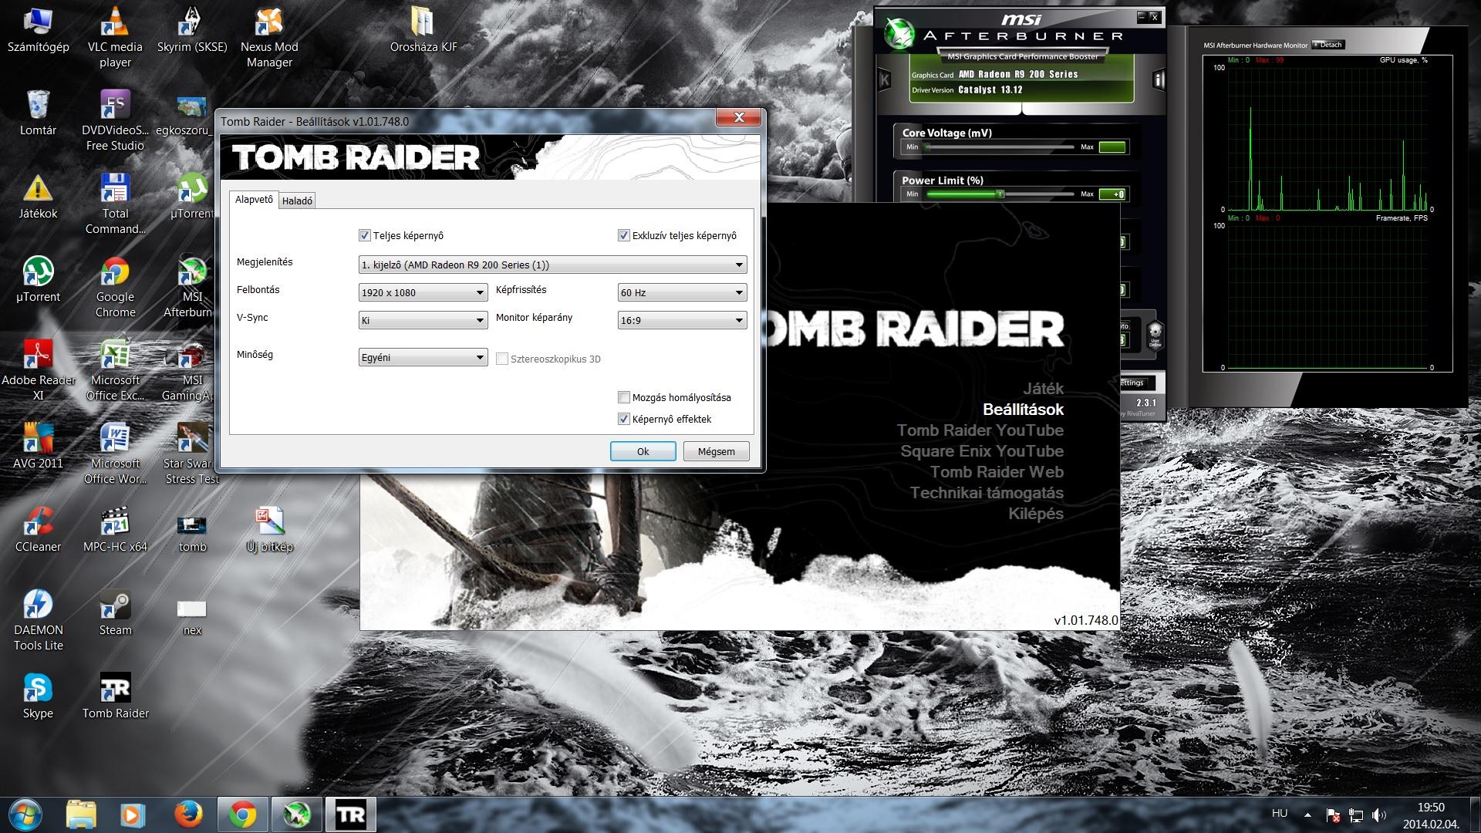Click Mégsem cancel button
Image resolution: width=1481 pixels, height=833 pixels.
point(717,451)
